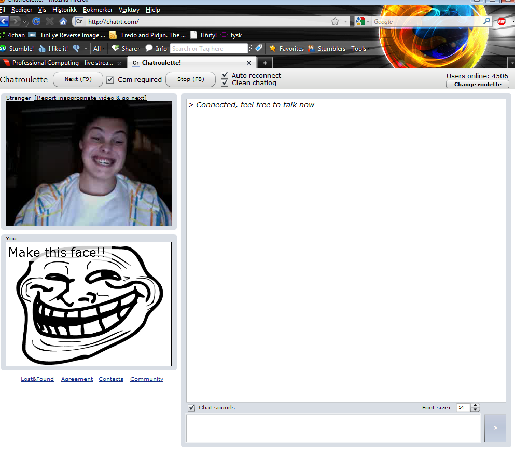Toggle the Chat sounds checkbox
This screenshot has height=455, width=515.
(191, 408)
